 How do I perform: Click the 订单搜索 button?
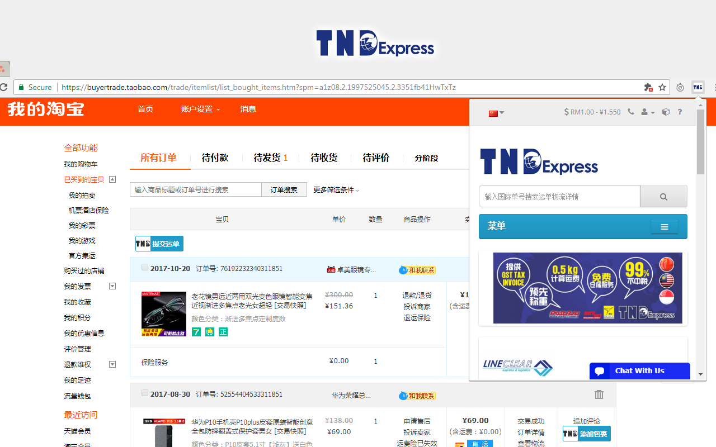point(284,189)
